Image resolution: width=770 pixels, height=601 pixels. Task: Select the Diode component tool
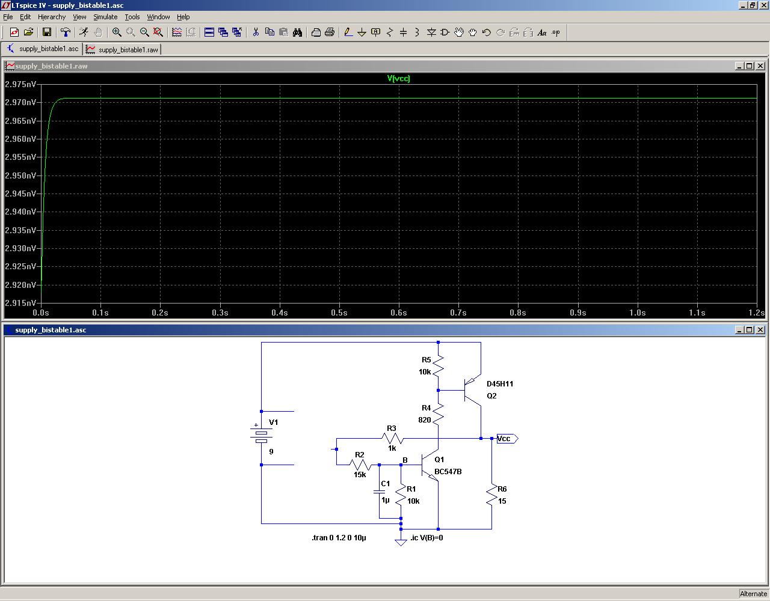(x=431, y=32)
